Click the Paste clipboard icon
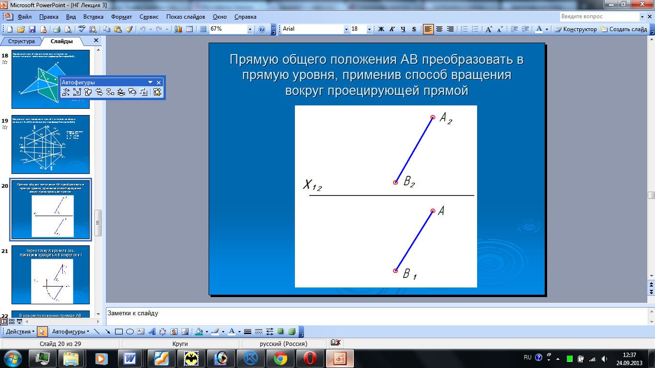This screenshot has height=368, width=655. coord(117,29)
